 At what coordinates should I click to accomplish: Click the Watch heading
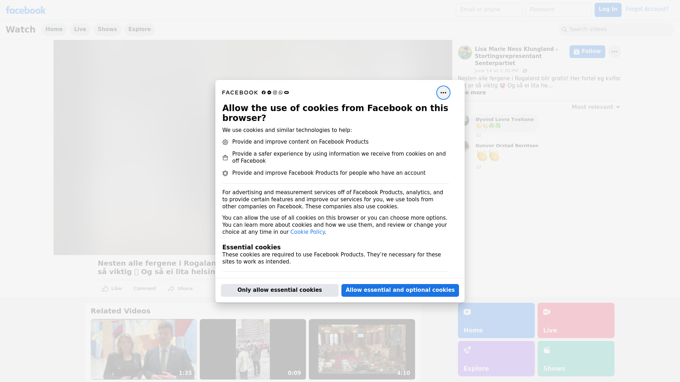21,29
